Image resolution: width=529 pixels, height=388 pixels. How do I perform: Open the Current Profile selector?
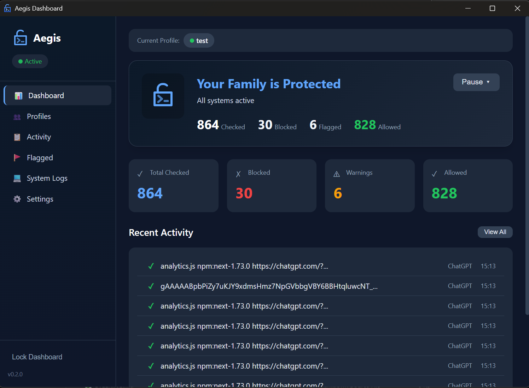click(199, 40)
